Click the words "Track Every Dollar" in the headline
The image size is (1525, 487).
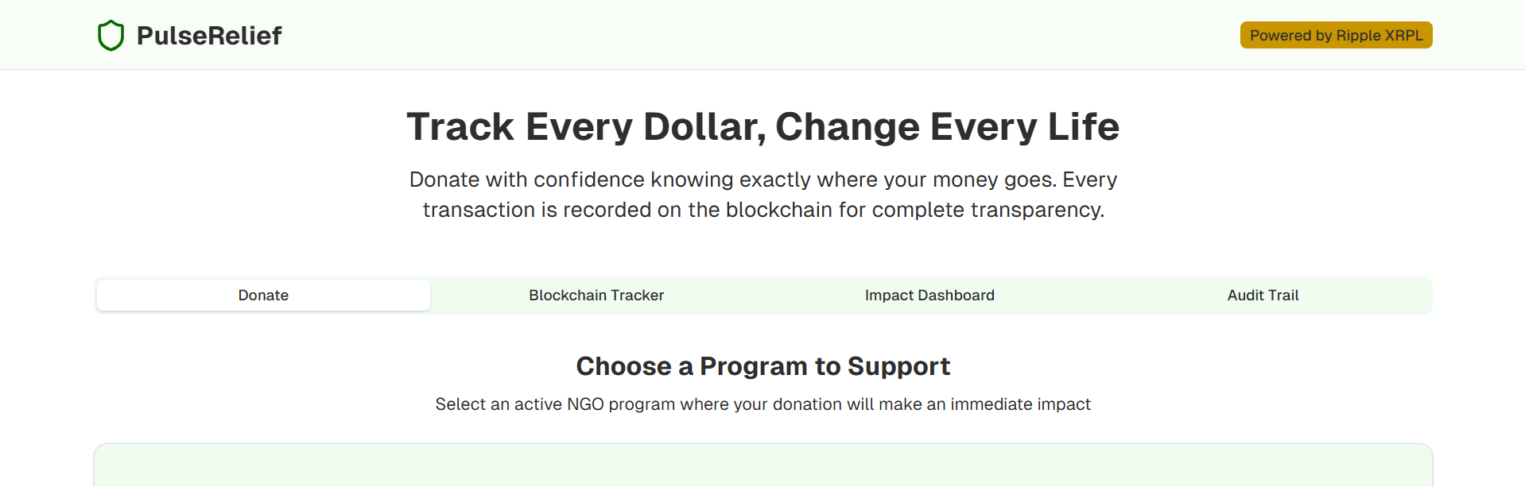[x=584, y=127]
